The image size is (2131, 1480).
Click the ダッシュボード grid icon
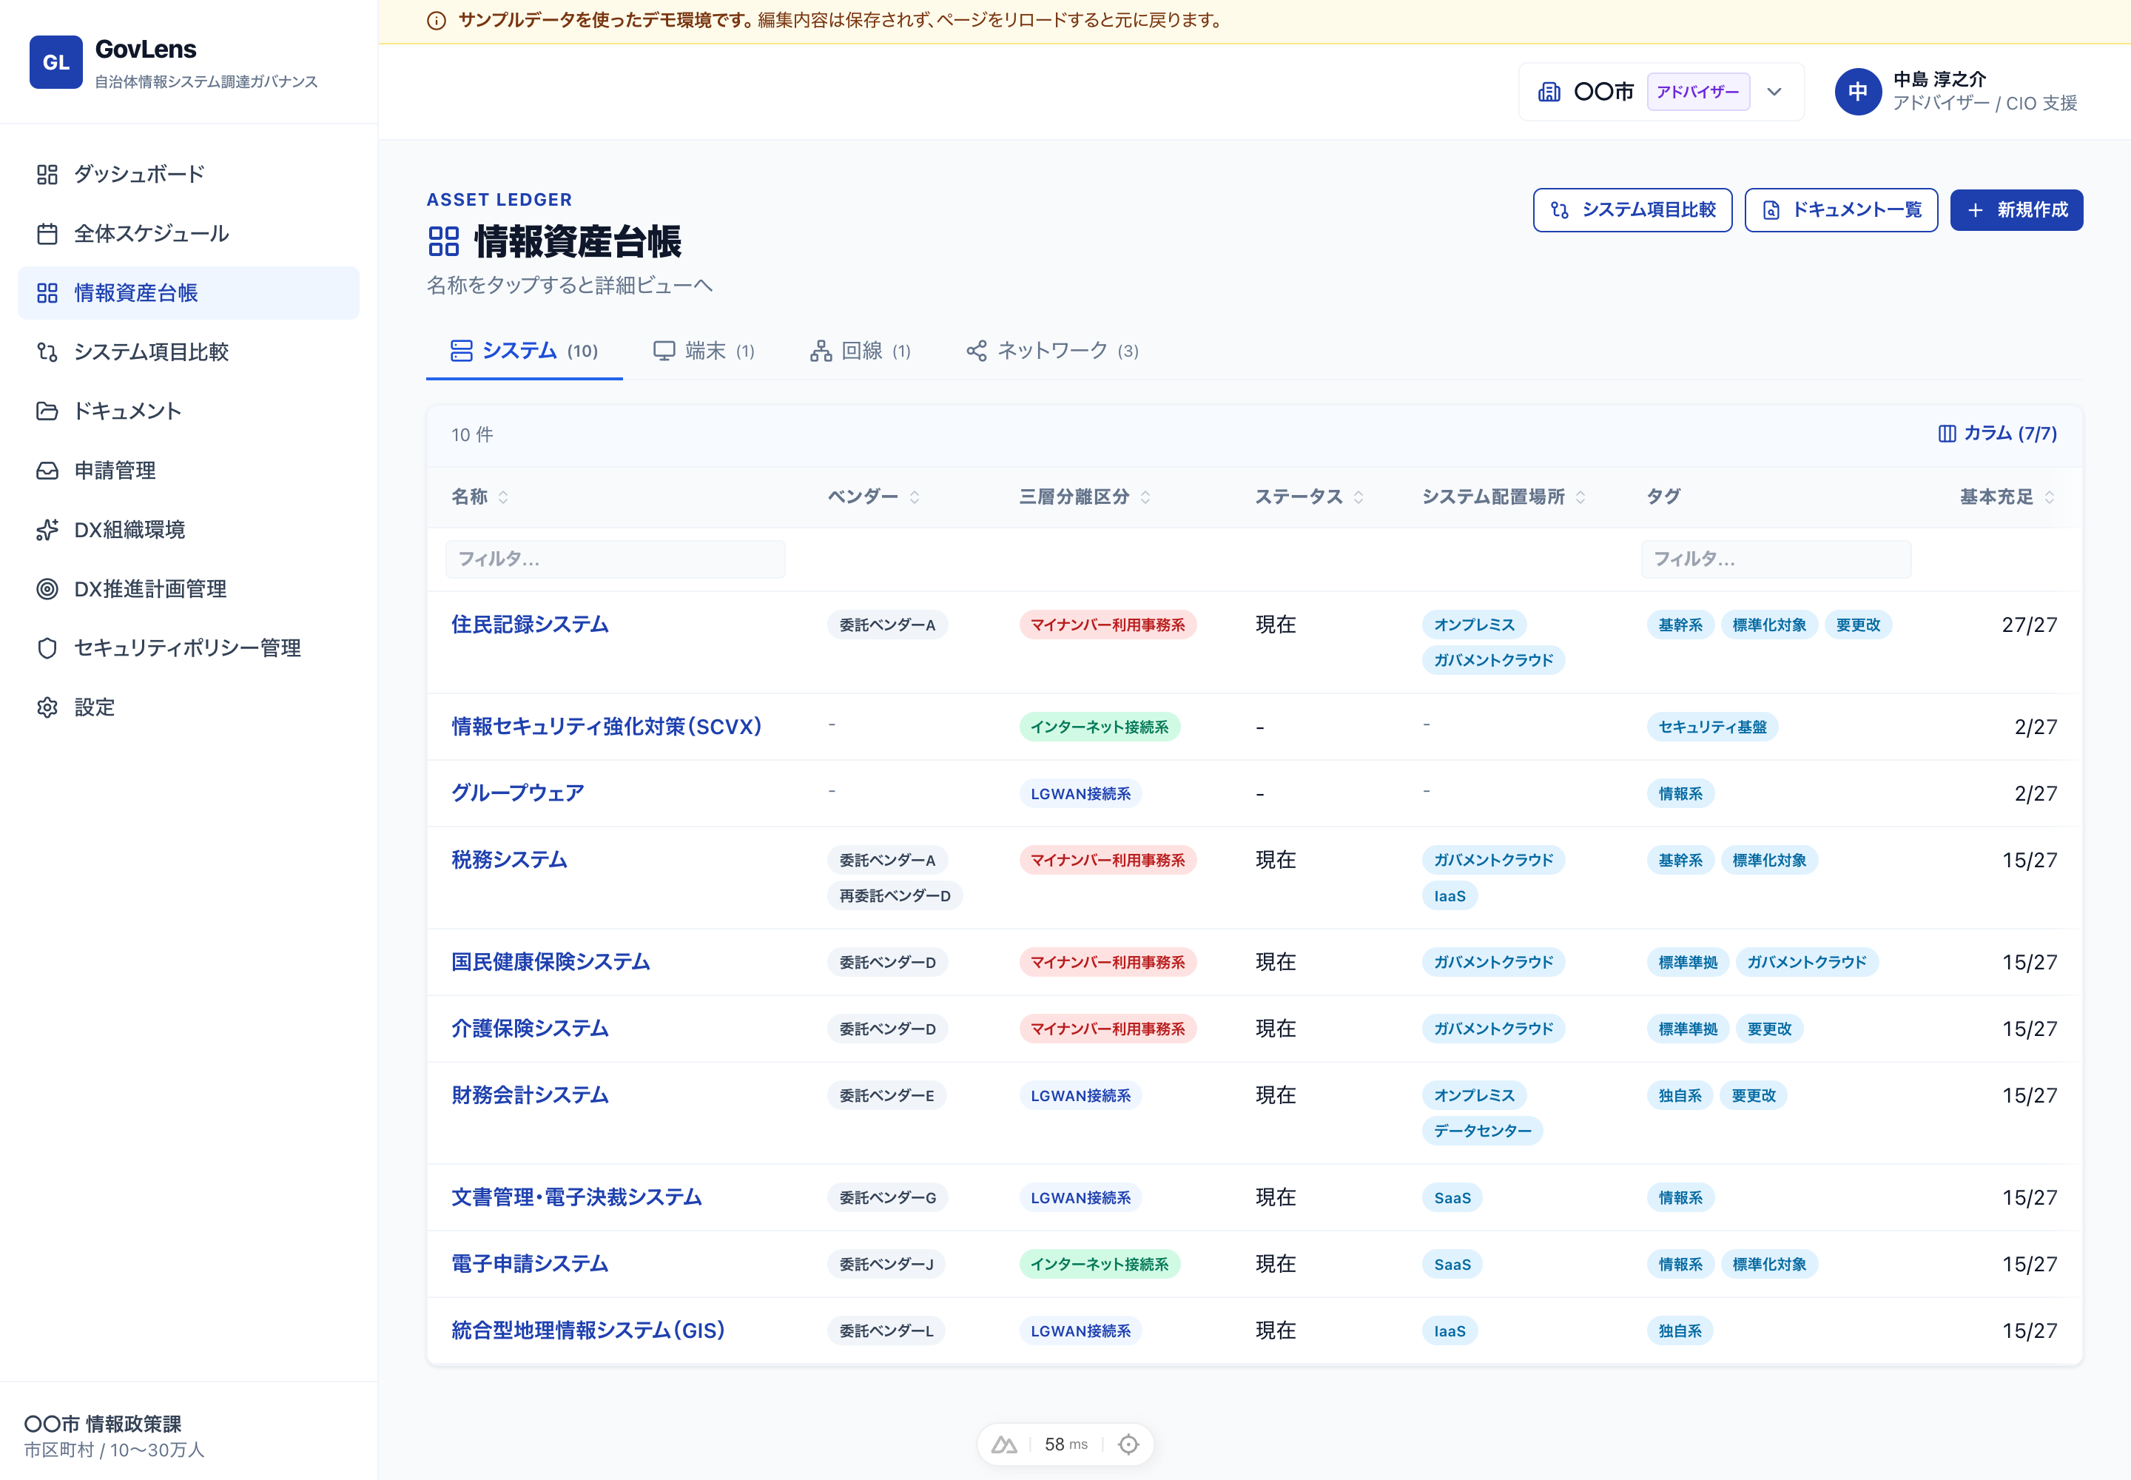coord(47,175)
